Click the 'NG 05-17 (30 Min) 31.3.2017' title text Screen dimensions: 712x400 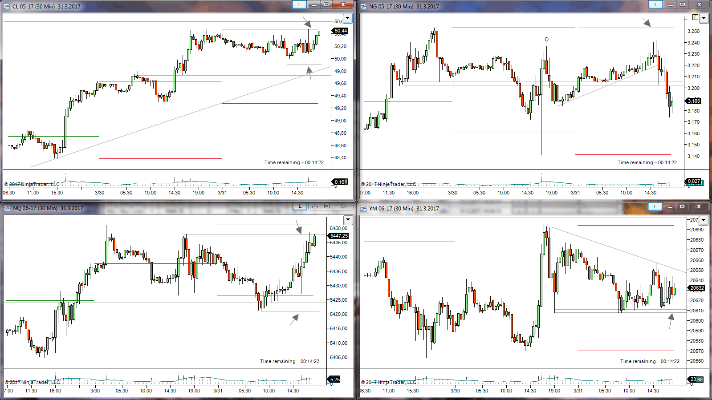point(404,7)
